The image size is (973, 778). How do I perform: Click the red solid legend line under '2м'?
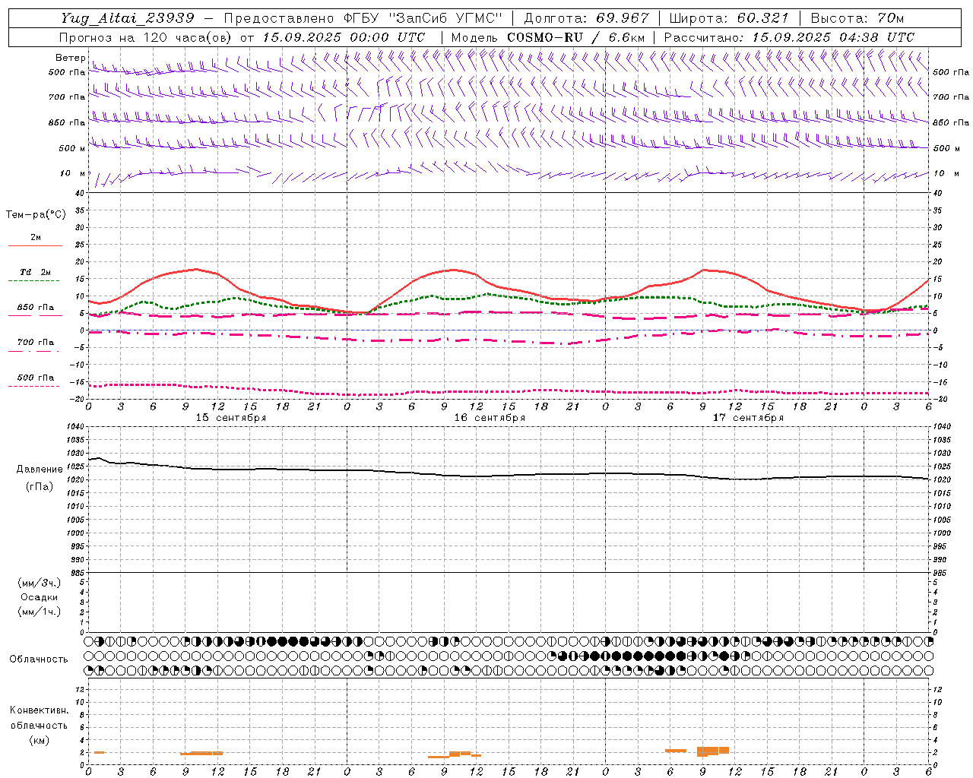tap(35, 245)
